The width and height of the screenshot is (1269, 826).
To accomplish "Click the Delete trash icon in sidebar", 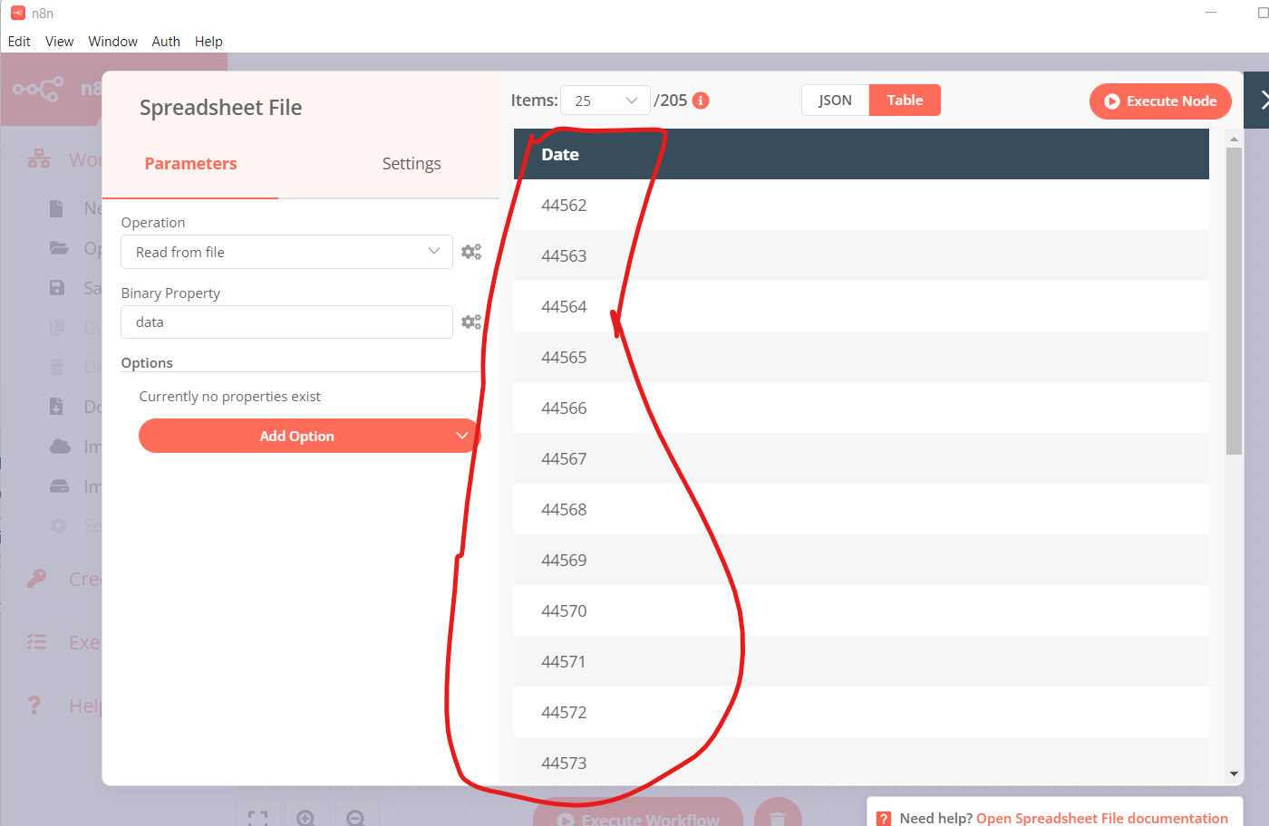I will click(57, 367).
